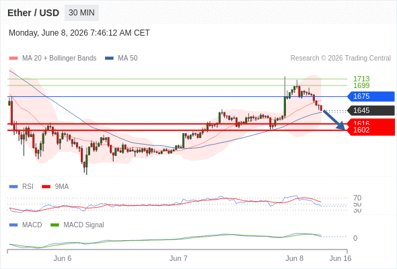Click the black 1645 current price tag
The height and width of the screenshot is (269, 397).
pyautogui.click(x=371, y=110)
